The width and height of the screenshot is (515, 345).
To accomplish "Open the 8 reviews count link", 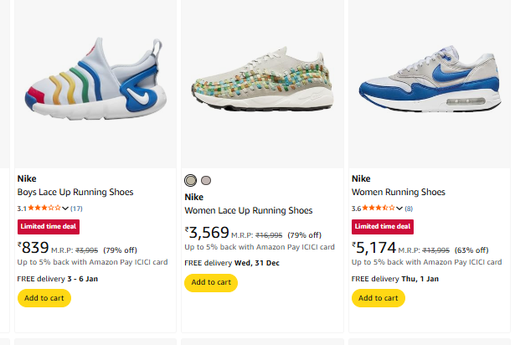I will coord(409,208).
